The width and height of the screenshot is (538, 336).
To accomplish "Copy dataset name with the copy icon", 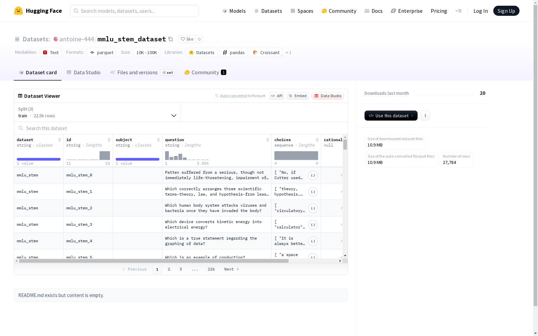I will (x=170, y=39).
